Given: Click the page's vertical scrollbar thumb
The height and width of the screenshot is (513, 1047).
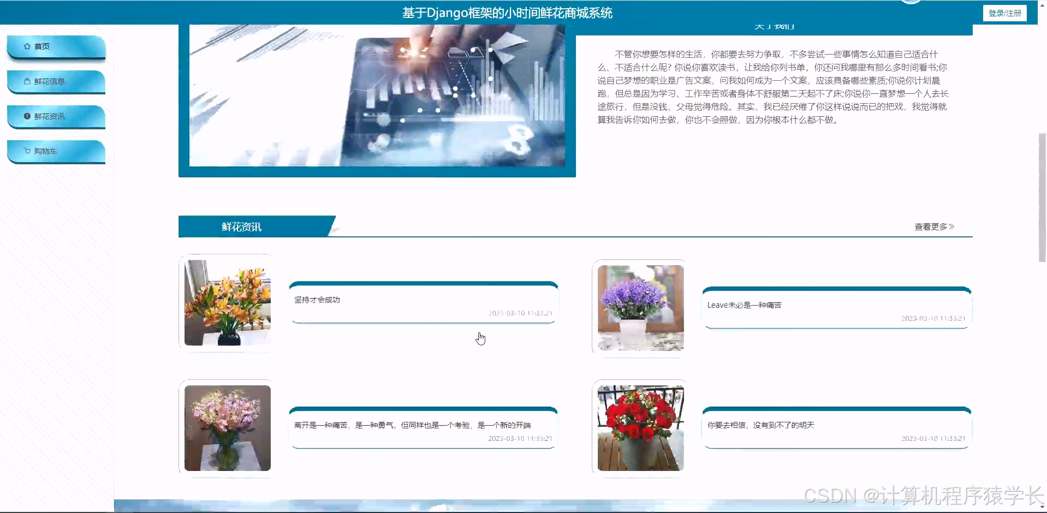Looking at the screenshot, I should coord(1042,198).
